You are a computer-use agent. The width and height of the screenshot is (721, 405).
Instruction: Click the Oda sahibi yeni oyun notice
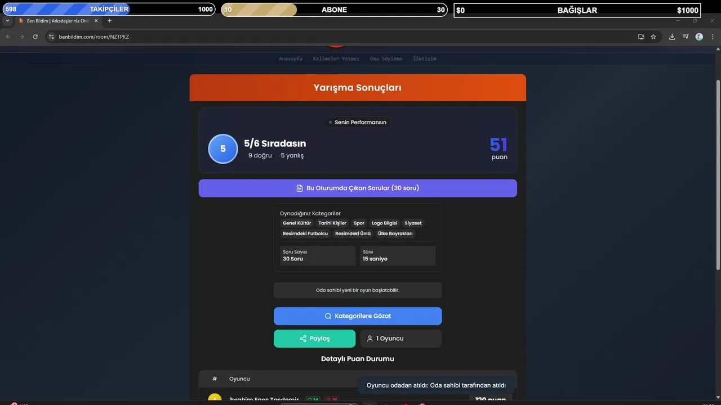tap(358, 290)
